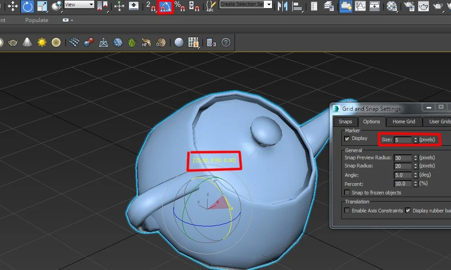Click the Snap Radius spinner arrows

pos(415,166)
